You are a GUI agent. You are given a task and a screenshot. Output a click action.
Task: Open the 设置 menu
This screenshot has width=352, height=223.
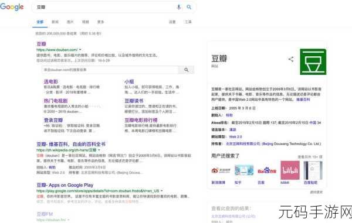[x=172, y=22]
